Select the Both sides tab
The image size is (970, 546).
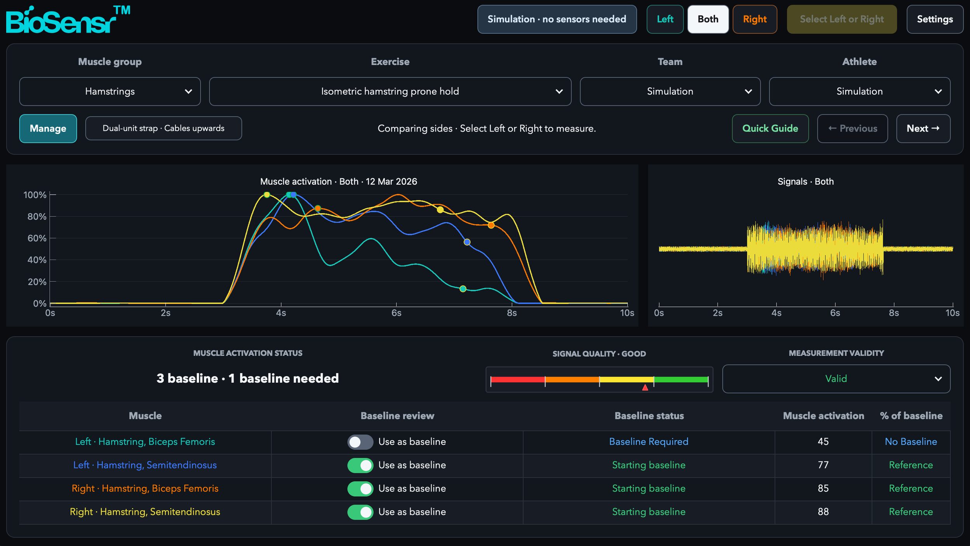[x=708, y=19]
